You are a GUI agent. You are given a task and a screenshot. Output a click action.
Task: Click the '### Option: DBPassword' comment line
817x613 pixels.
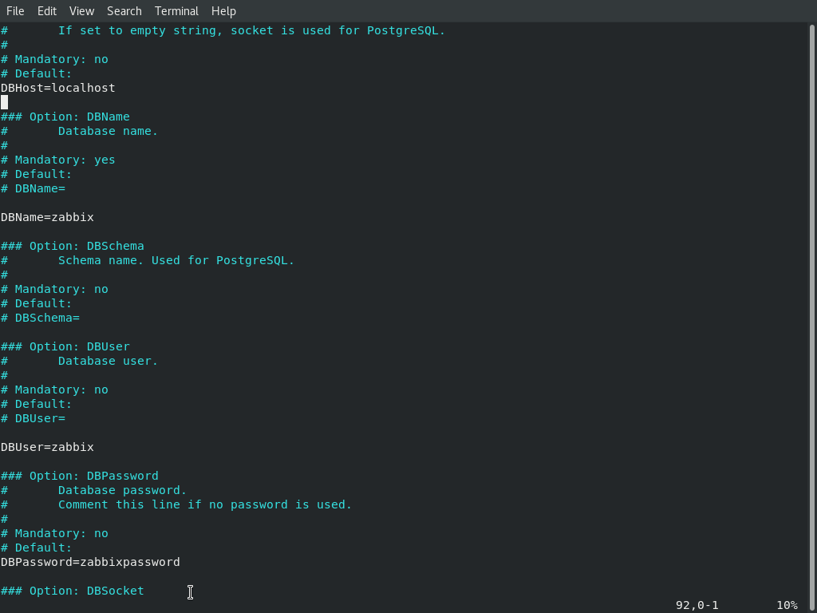pos(80,476)
